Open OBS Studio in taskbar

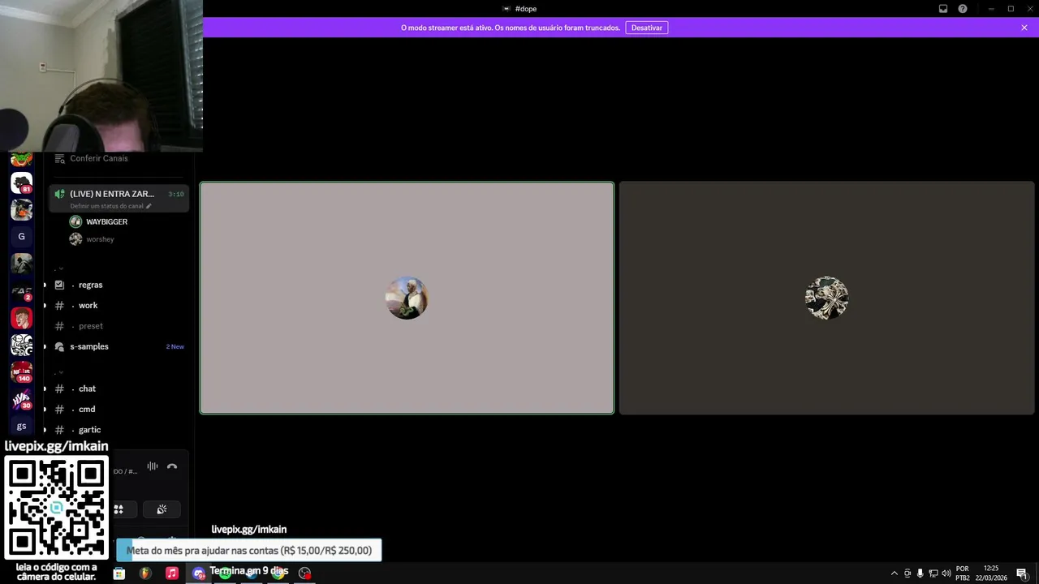coord(304,573)
